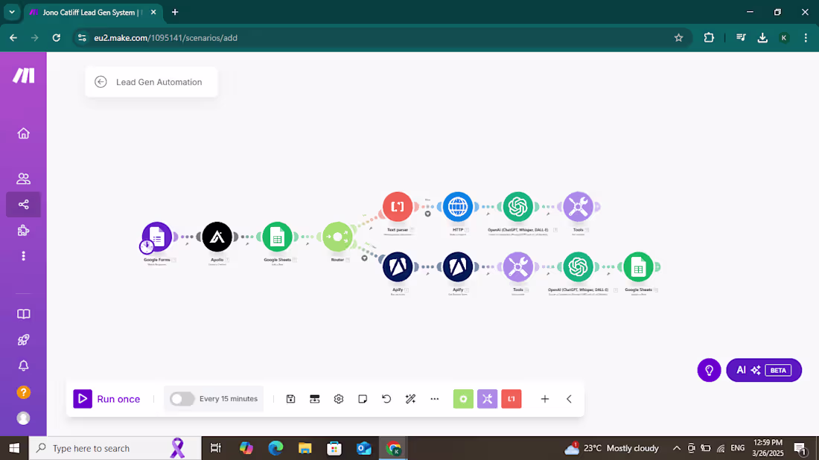Open the Tools module between Apify and OpenAI
Screen dimensions: 819x460
coord(518,266)
